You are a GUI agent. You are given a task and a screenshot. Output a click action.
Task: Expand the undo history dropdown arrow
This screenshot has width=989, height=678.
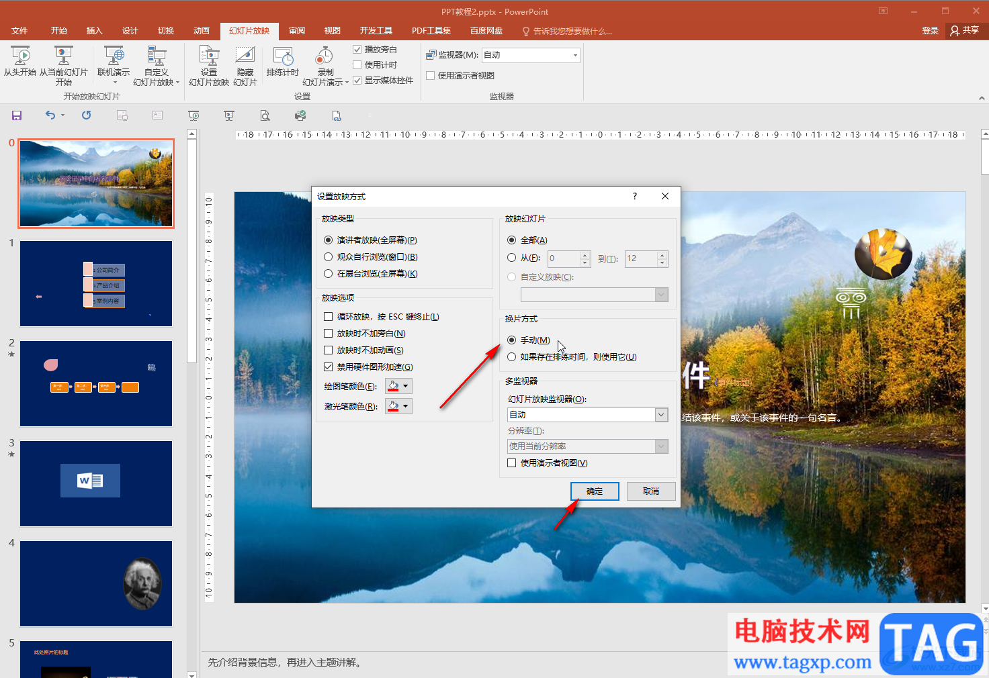point(63,115)
